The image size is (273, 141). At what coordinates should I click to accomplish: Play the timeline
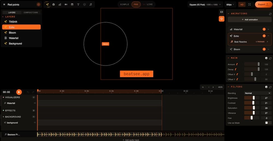click(x=19, y=92)
